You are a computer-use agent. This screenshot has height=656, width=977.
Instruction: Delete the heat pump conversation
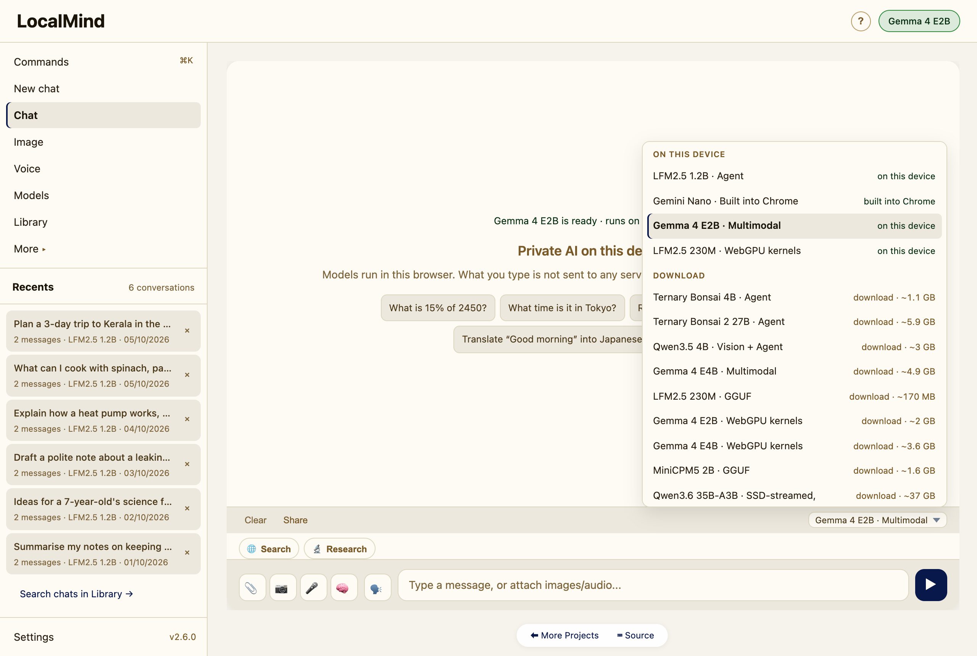pos(187,419)
